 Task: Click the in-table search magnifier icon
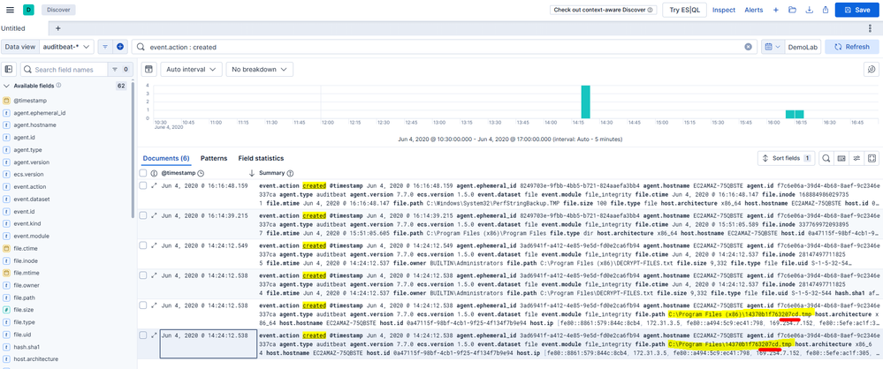tap(825, 159)
